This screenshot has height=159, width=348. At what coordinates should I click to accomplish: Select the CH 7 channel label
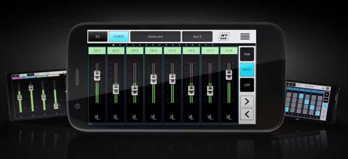[210, 51]
